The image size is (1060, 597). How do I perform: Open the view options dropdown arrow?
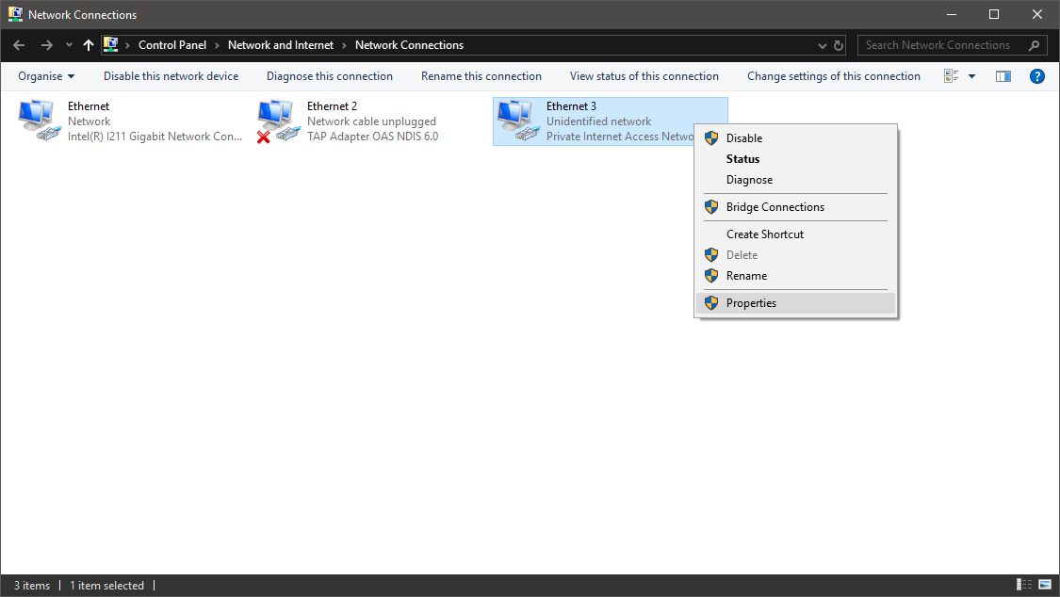[972, 76]
